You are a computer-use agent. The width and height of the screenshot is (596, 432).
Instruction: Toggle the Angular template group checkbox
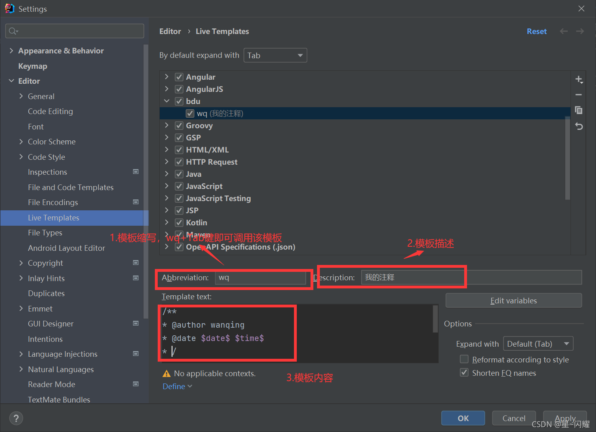point(179,77)
